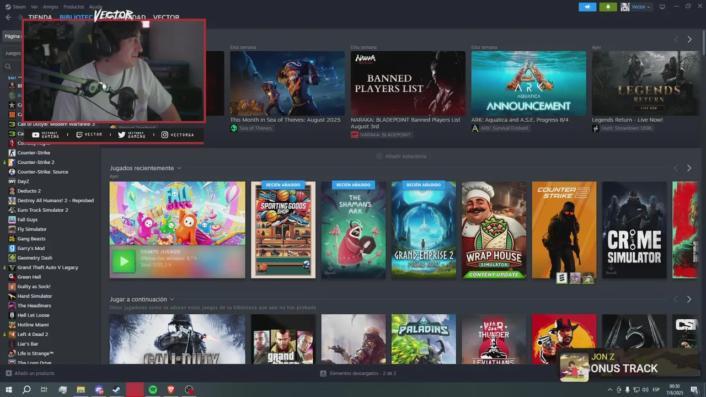Click the NARAKA: BLADEPOINT small game icon
The image size is (706, 397).
354,135
